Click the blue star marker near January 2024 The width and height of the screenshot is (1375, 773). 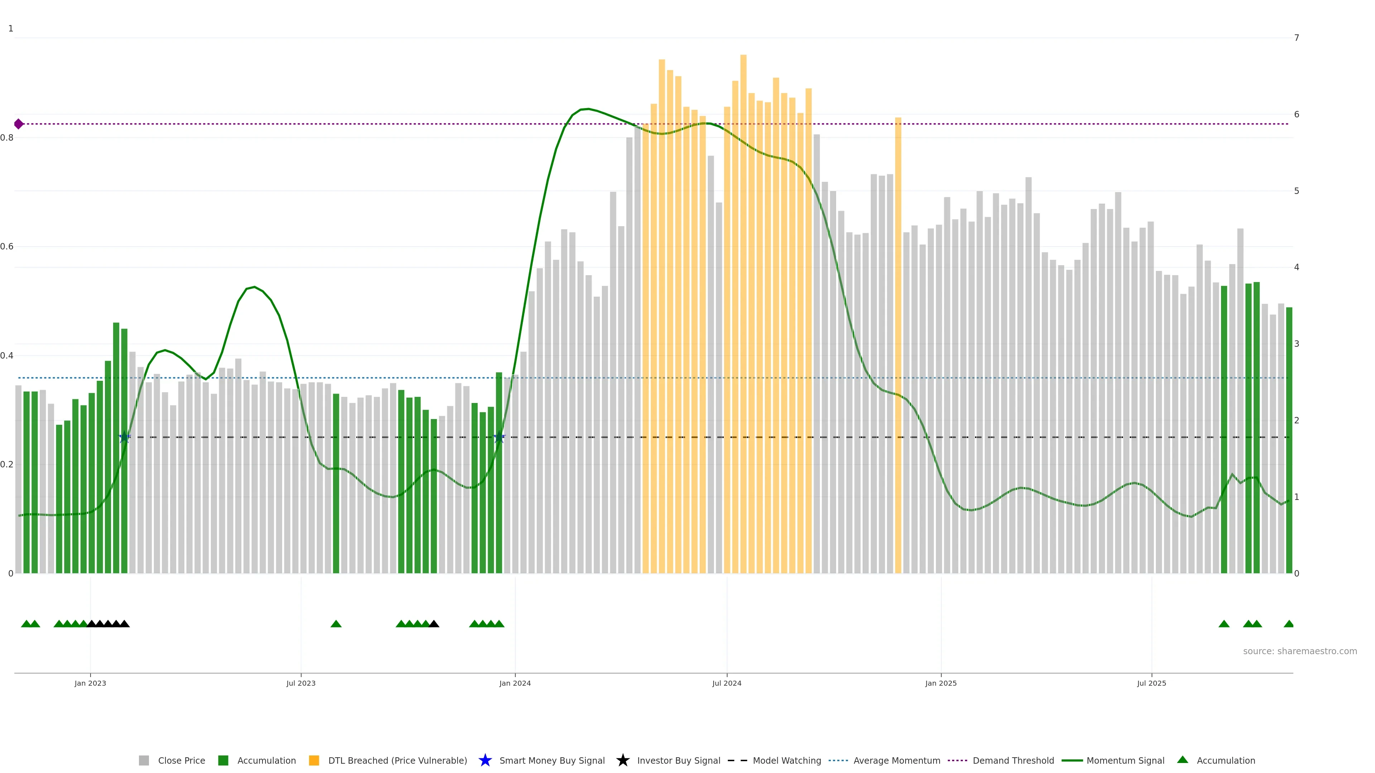(x=499, y=437)
